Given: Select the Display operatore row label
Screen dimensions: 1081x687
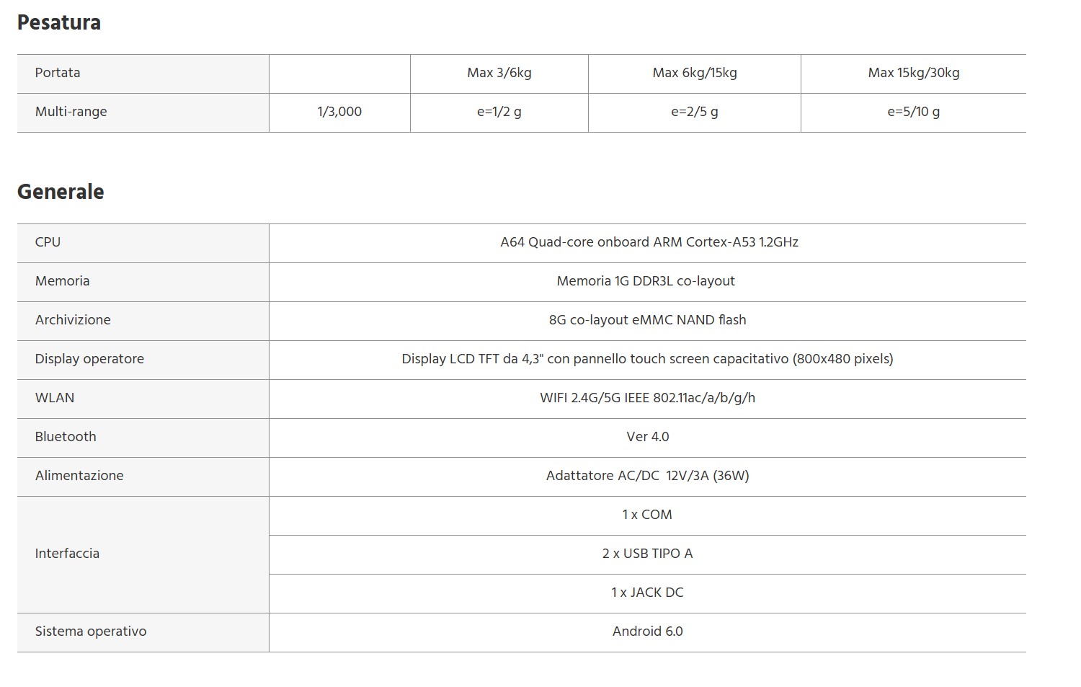Looking at the screenshot, I should pos(89,359).
